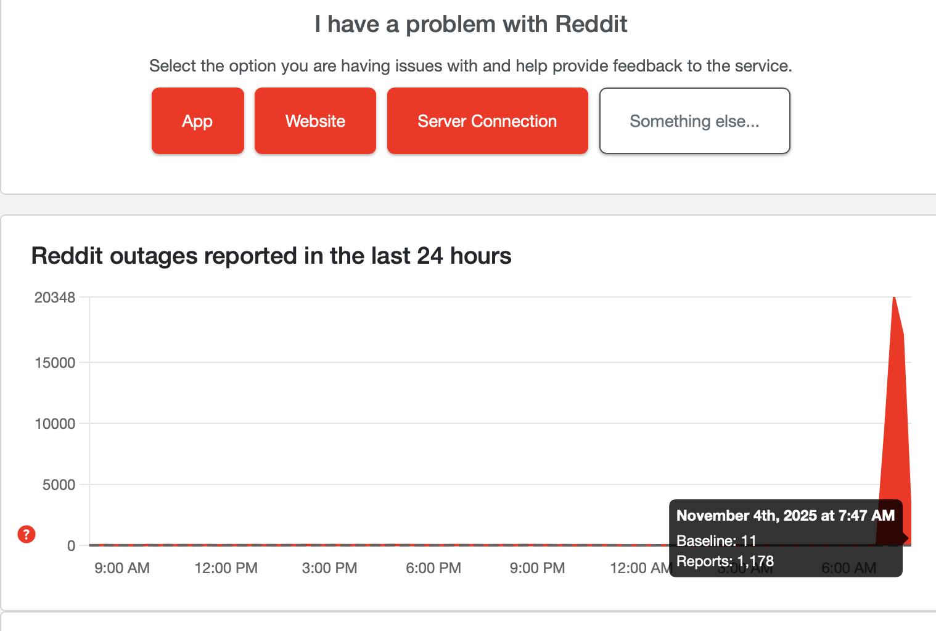Click the 'Reddit outages reported' chart title
The width and height of the screenshot is (936, 631).
click(271, 256)
